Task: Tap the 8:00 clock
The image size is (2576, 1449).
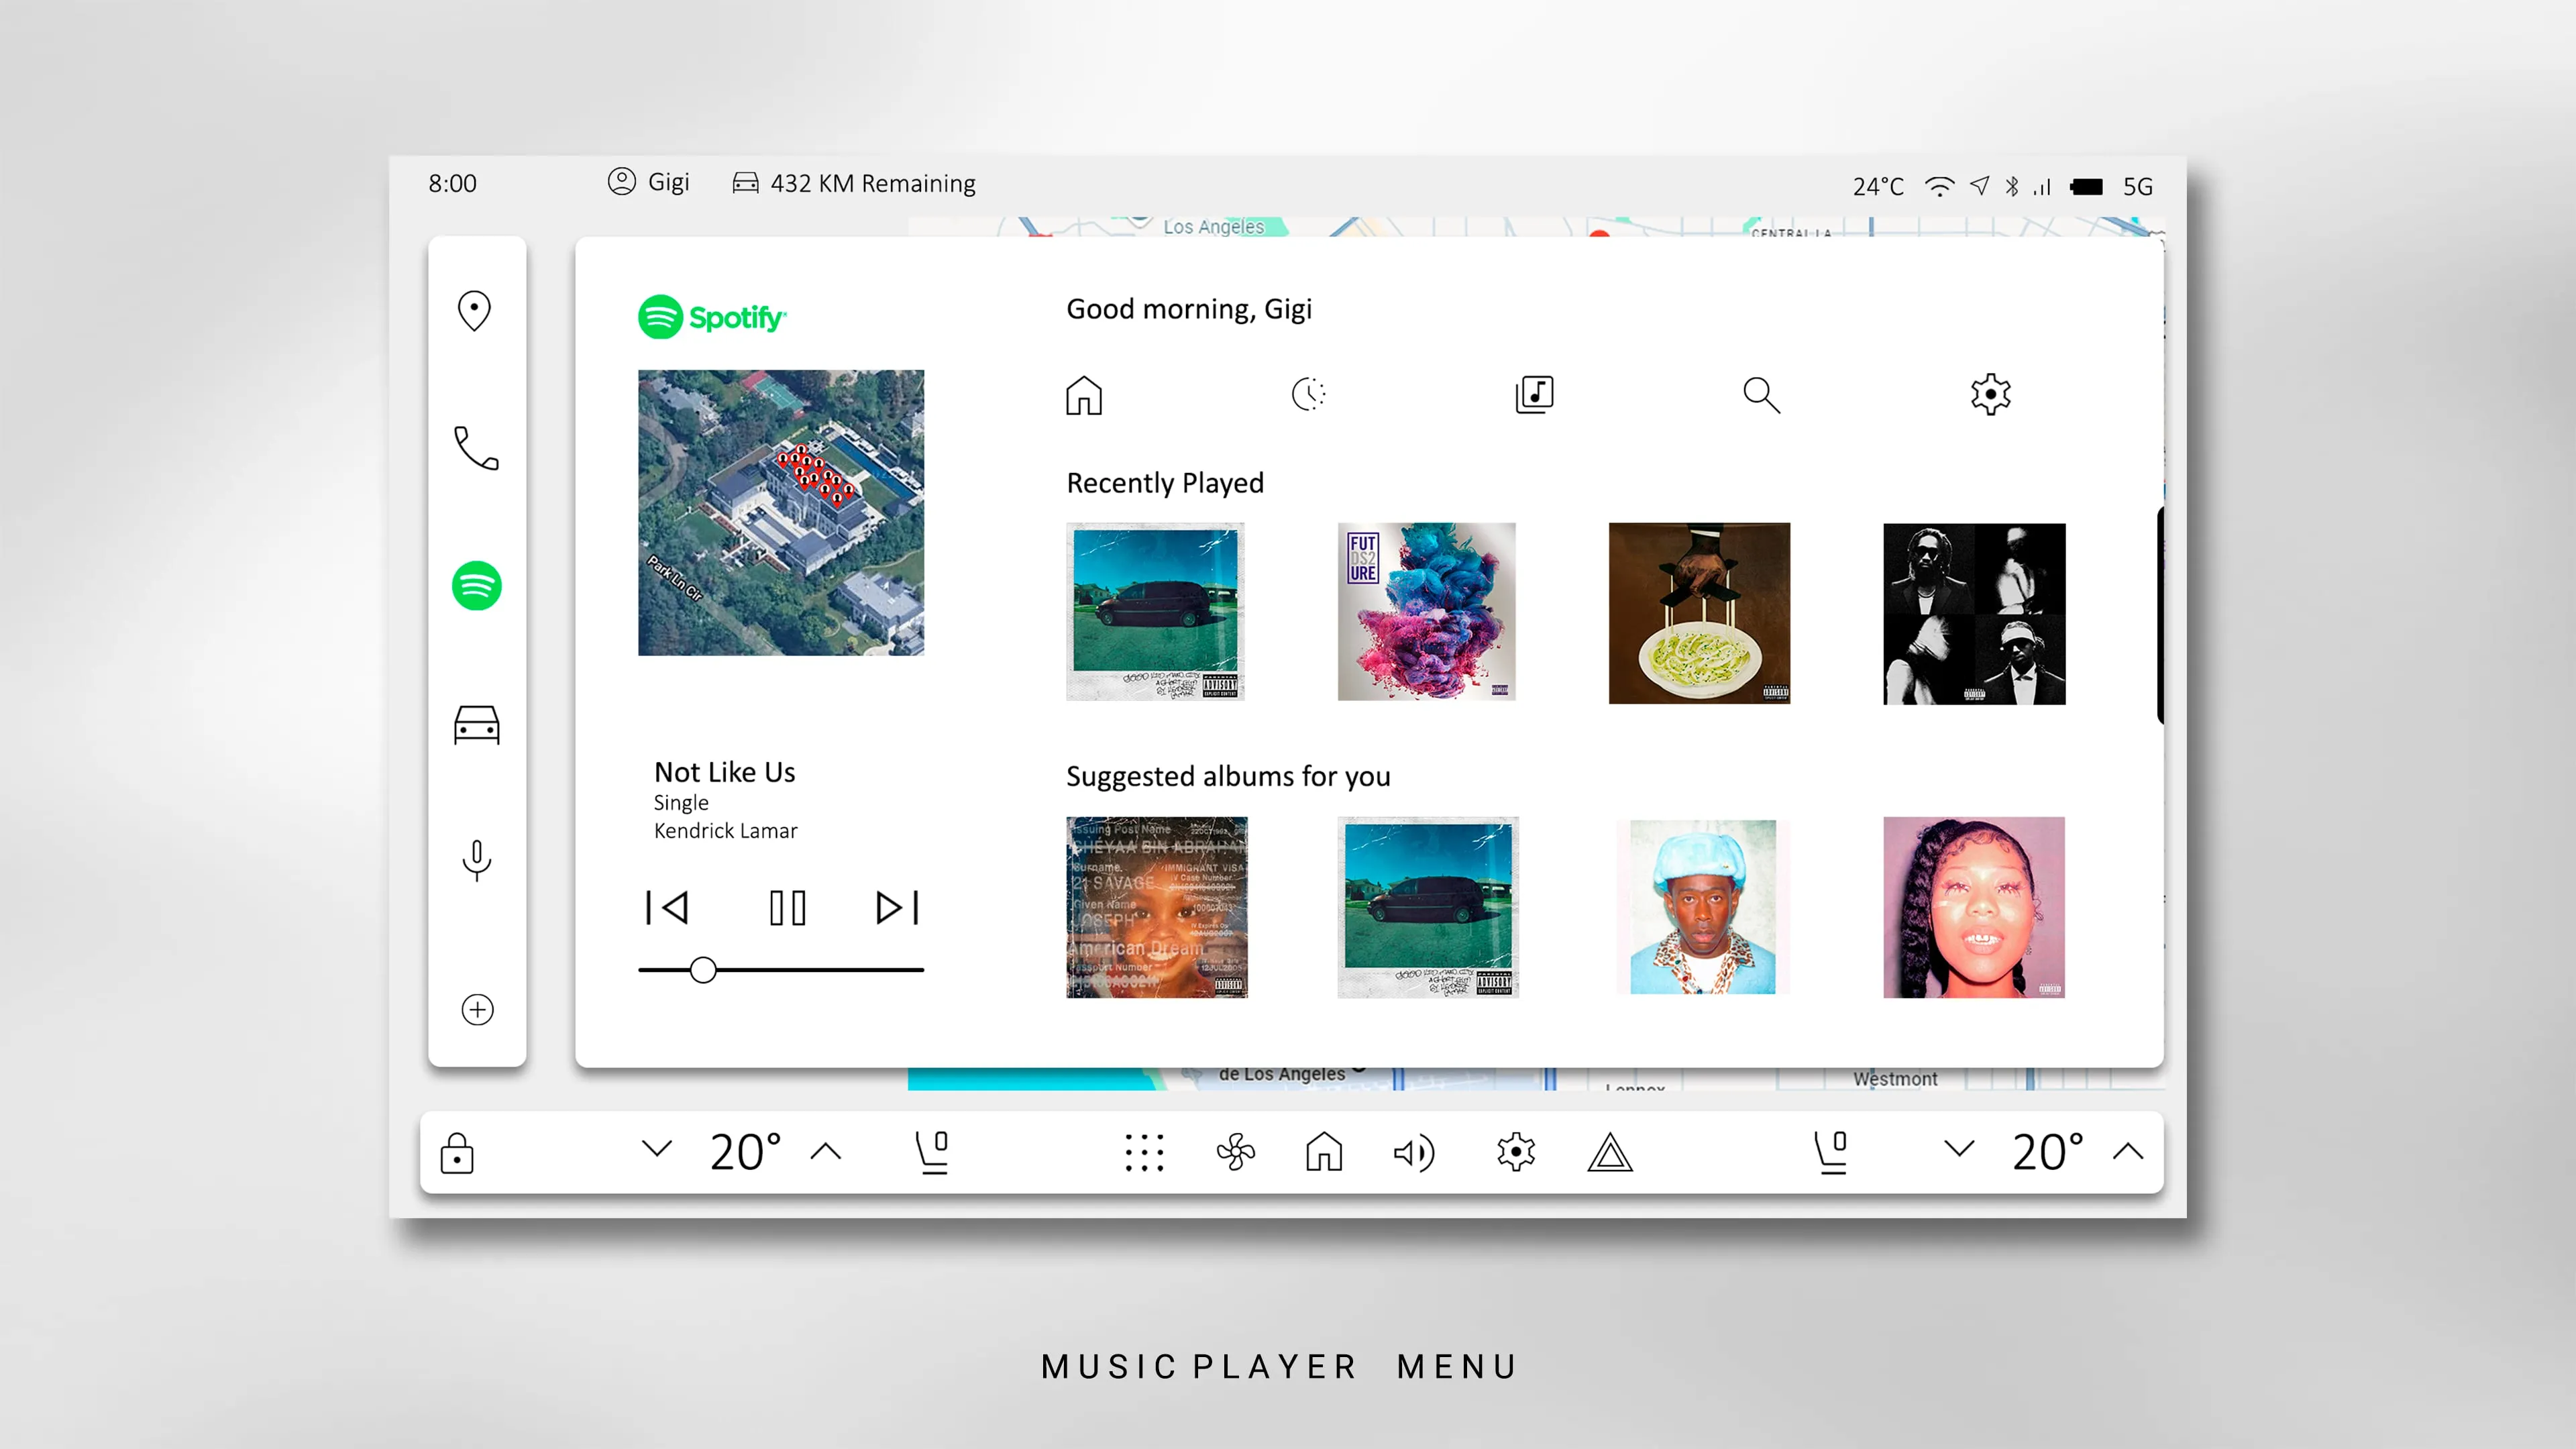Action: pos(452,183)
